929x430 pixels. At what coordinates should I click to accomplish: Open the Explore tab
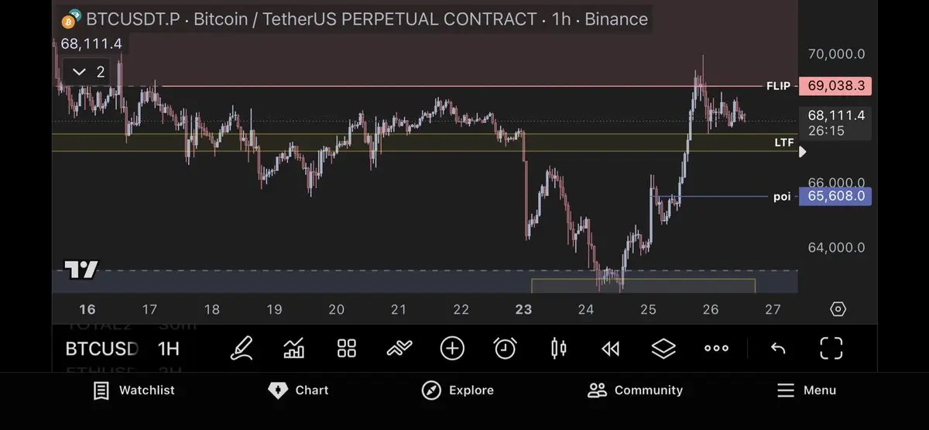[458, 390]
